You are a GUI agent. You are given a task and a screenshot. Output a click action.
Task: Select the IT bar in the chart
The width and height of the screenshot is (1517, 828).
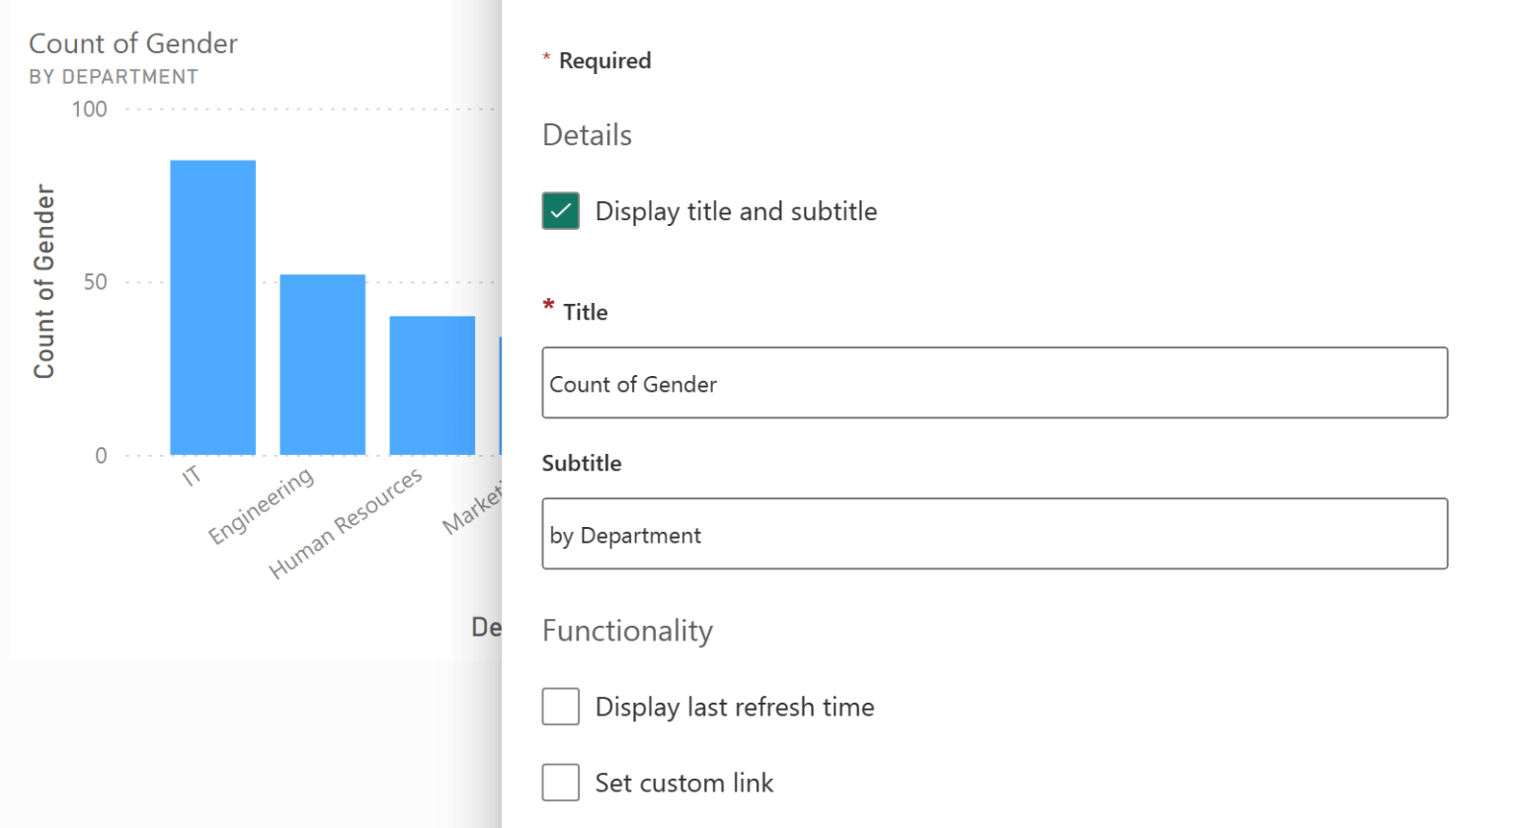[212, 306]
